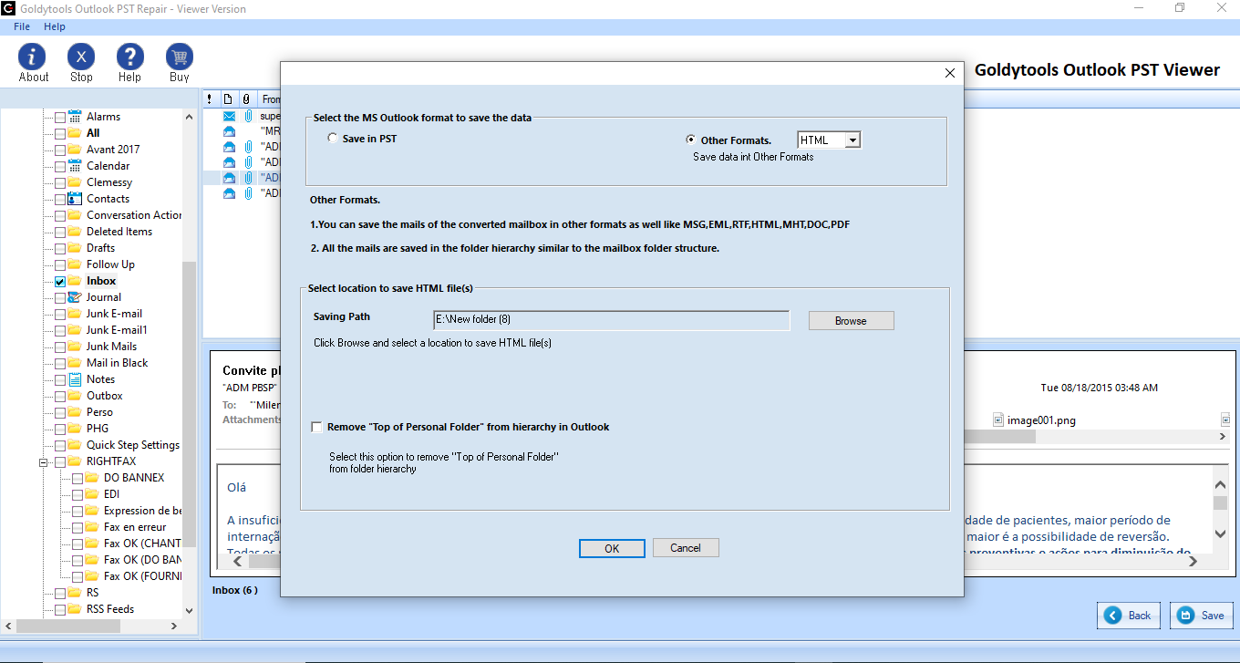
Task: Click the Browse button
Action: click(851, 321)
